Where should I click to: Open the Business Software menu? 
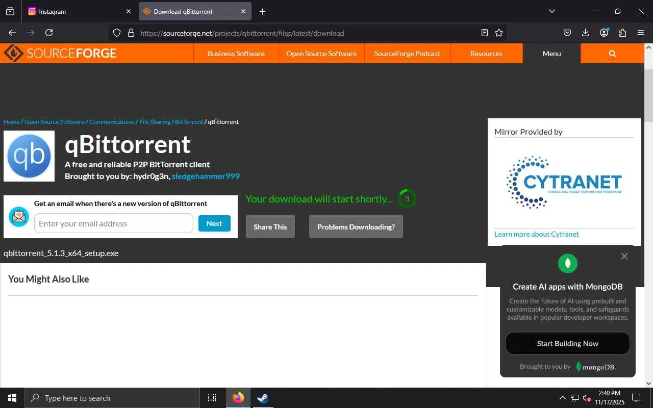click(x=236, y=54)
